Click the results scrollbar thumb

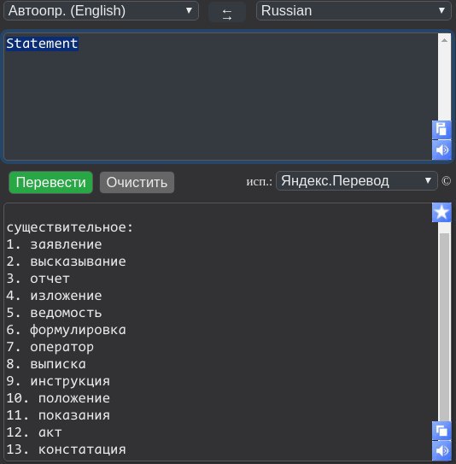point(444,327)
